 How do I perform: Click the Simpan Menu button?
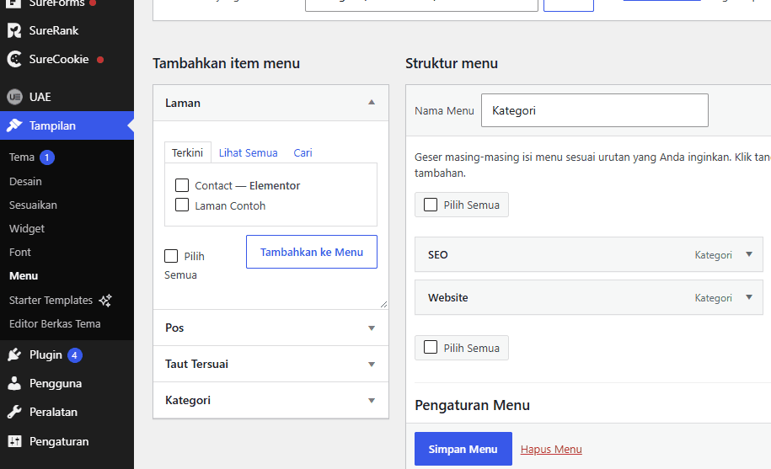463,449
